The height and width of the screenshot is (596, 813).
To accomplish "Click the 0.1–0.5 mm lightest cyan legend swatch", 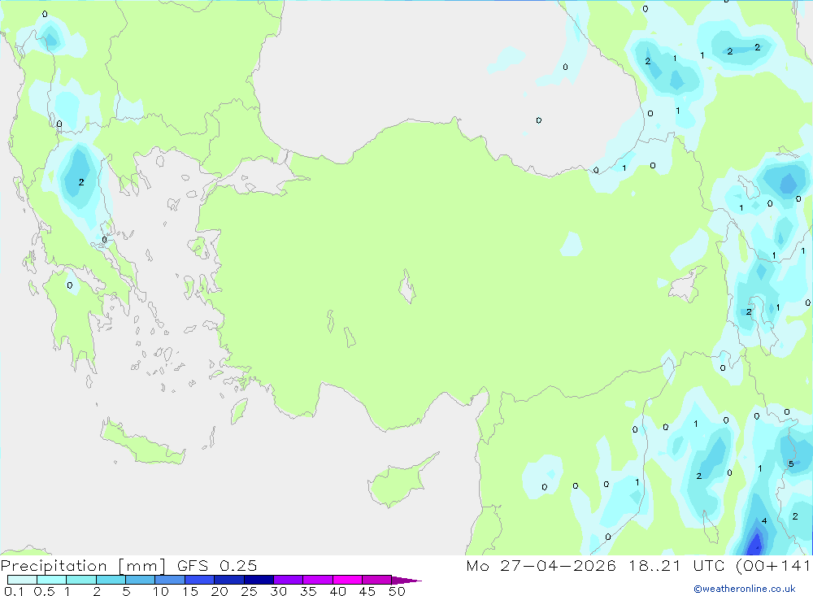I will pos(22,580).
